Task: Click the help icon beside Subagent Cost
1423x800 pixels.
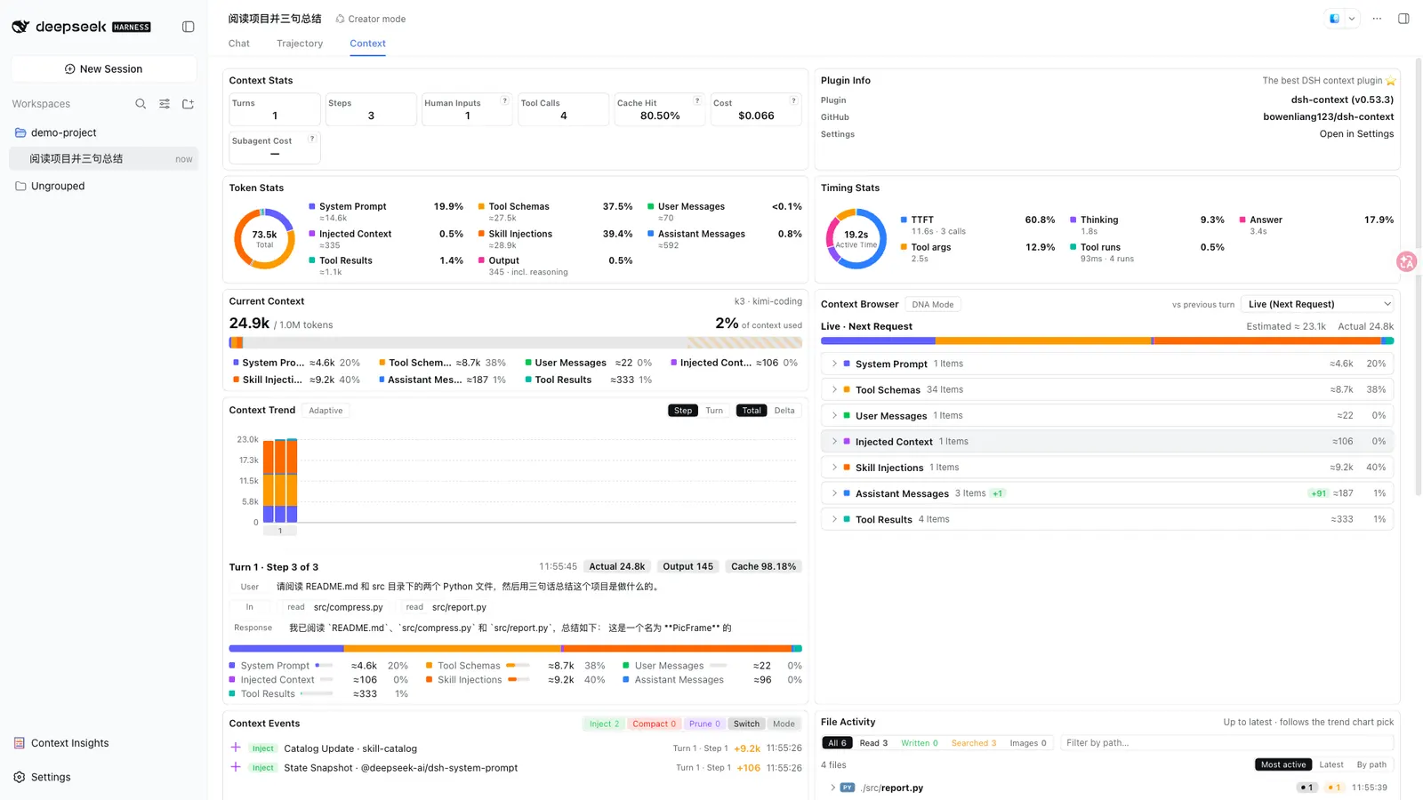Action: click(311, 139)
